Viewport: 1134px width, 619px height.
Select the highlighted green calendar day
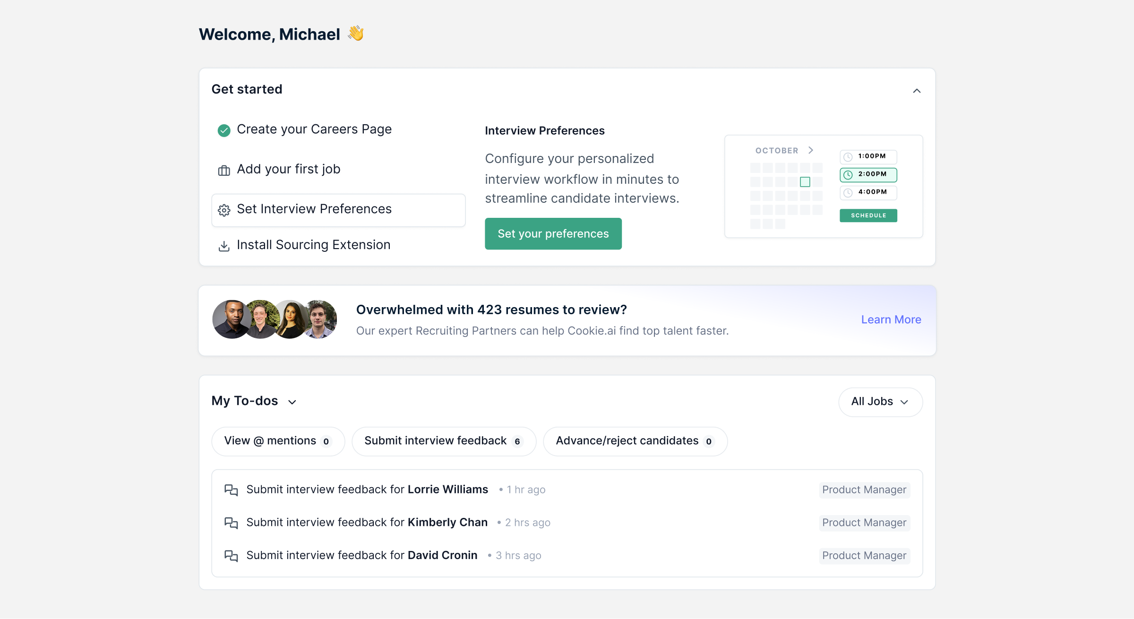coord(805,182)
